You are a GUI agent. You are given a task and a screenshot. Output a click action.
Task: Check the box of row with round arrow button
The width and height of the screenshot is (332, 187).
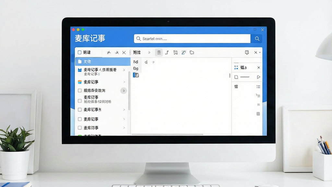point(80,91)
